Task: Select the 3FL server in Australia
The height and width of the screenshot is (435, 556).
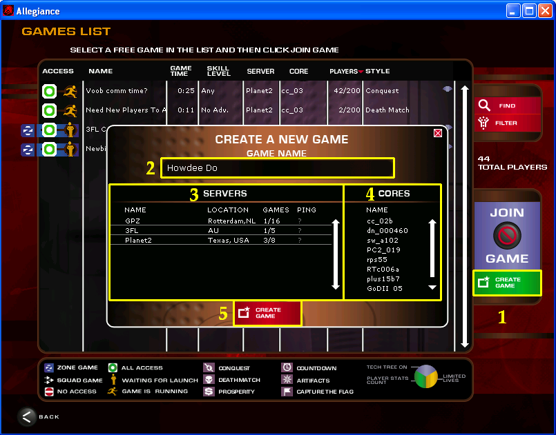Action: (214, 230)
